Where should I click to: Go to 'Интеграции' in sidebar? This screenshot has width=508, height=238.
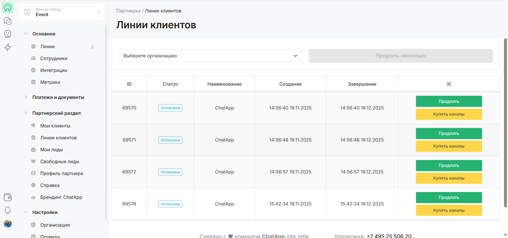[53, 70]
